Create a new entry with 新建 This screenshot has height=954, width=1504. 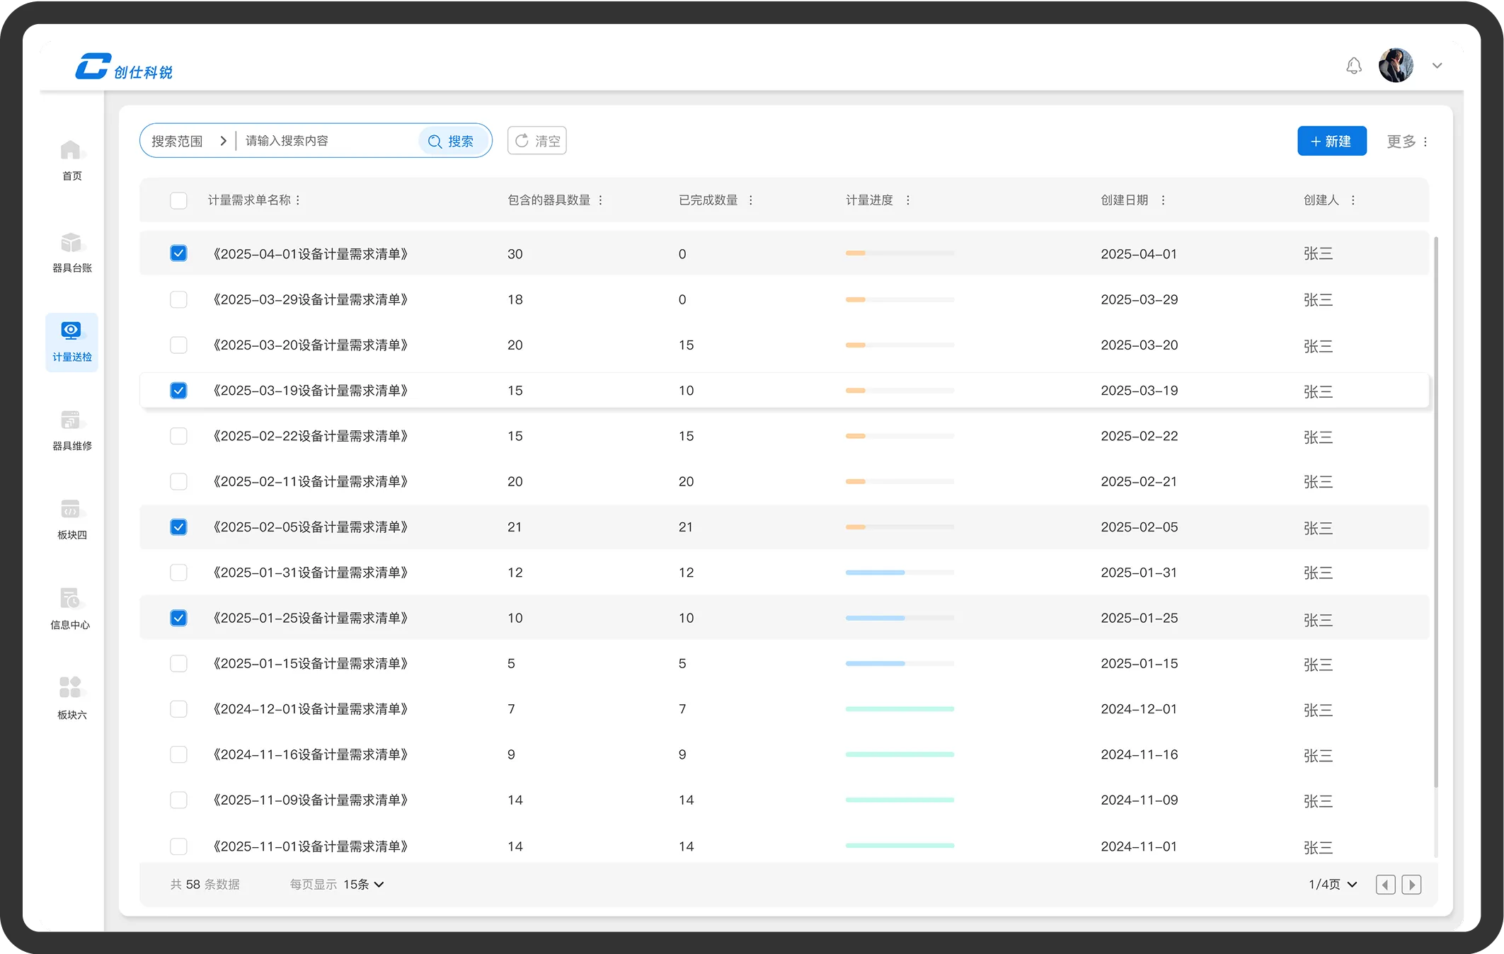pyautogui.click(x=1331, y=141)
